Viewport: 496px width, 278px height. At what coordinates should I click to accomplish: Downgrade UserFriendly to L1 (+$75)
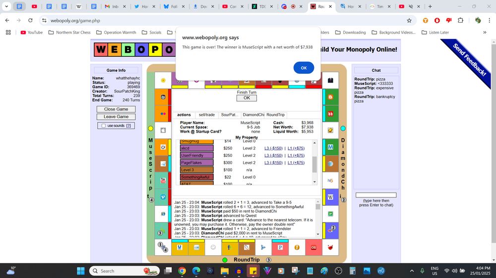[x=296, y=155]
